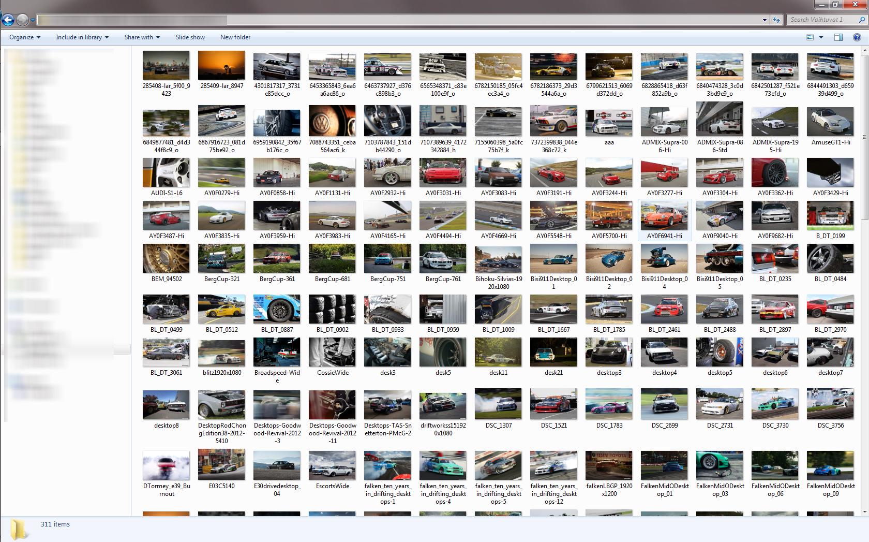
Task: Create a New folder
Action: (x=235, y=37)
